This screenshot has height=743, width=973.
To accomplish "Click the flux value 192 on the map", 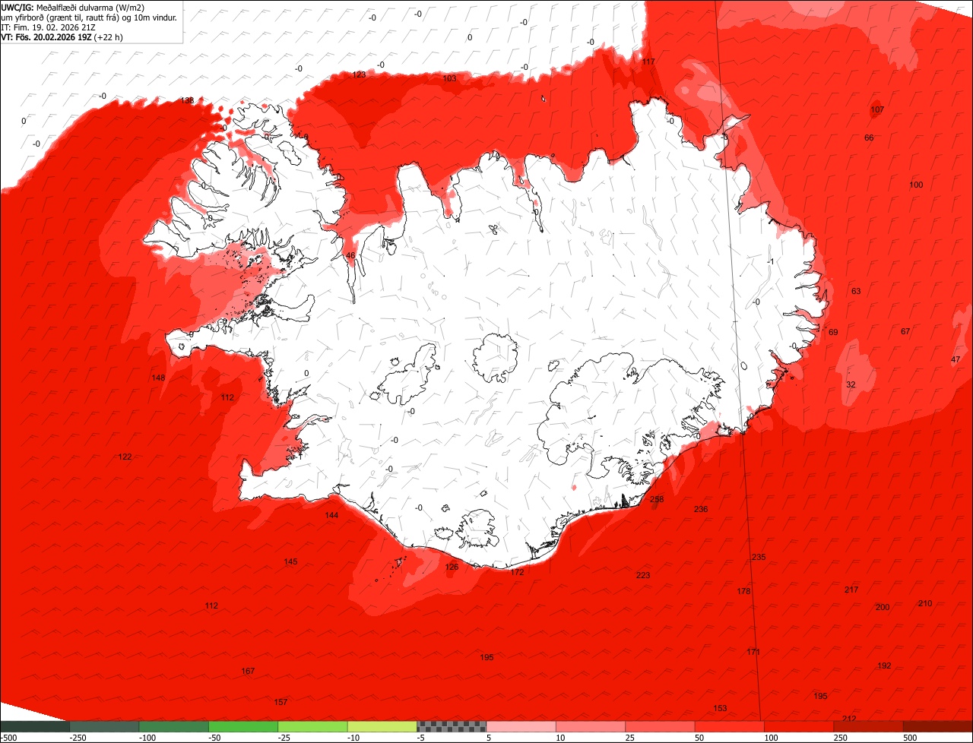I will (884, 666).
